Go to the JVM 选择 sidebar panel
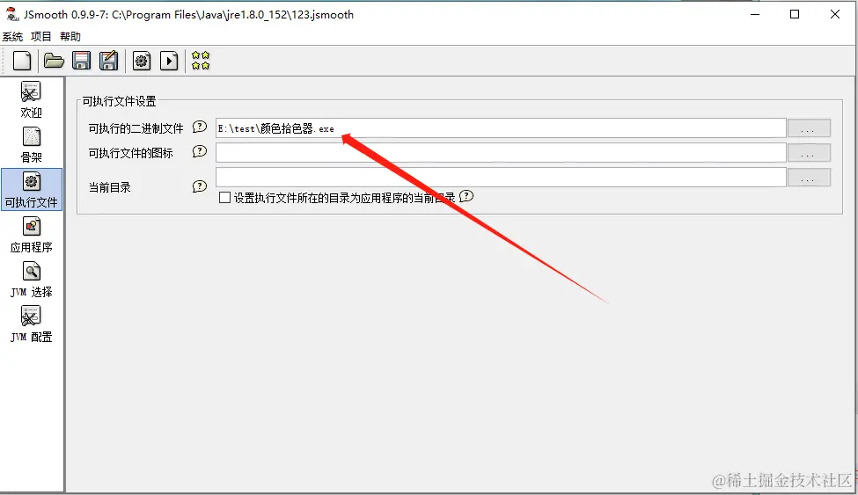 point(31,280)
